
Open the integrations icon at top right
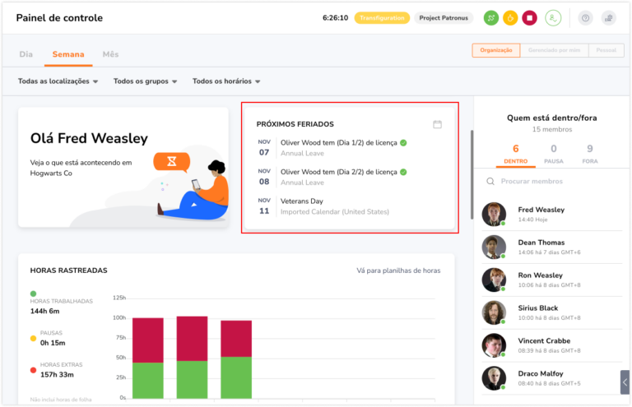coord(609,18)
